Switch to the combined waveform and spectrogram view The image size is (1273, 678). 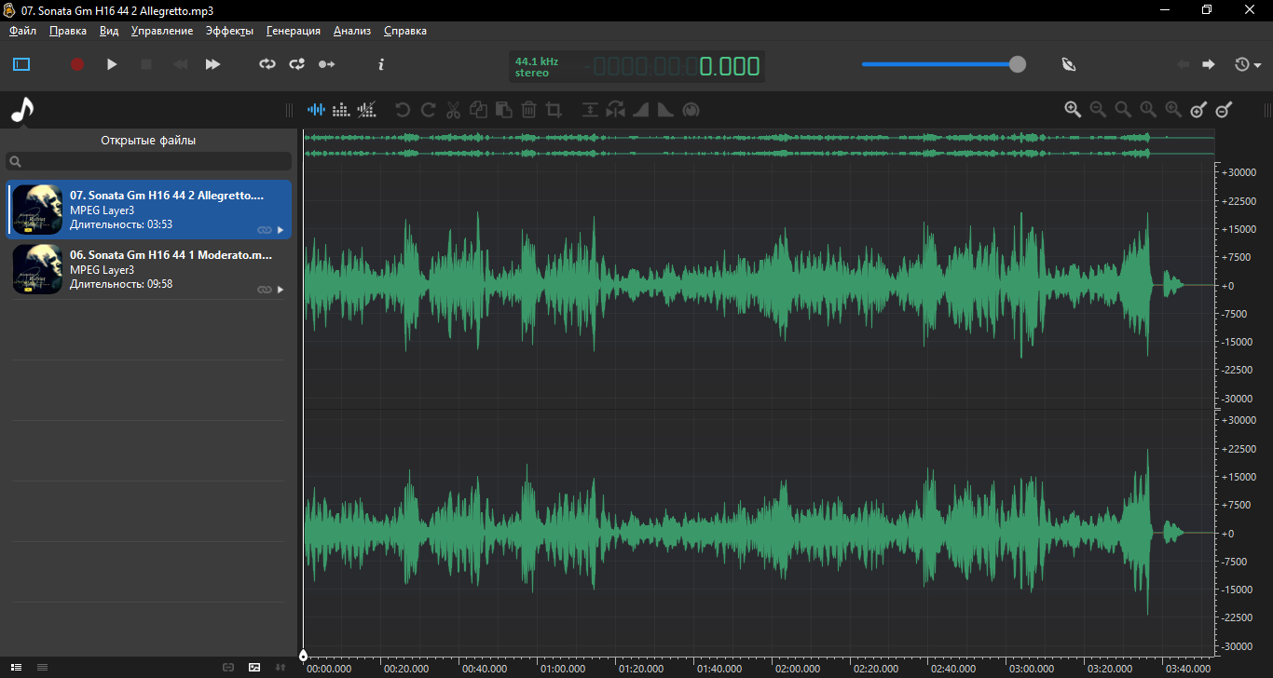(x=366, y=110)
